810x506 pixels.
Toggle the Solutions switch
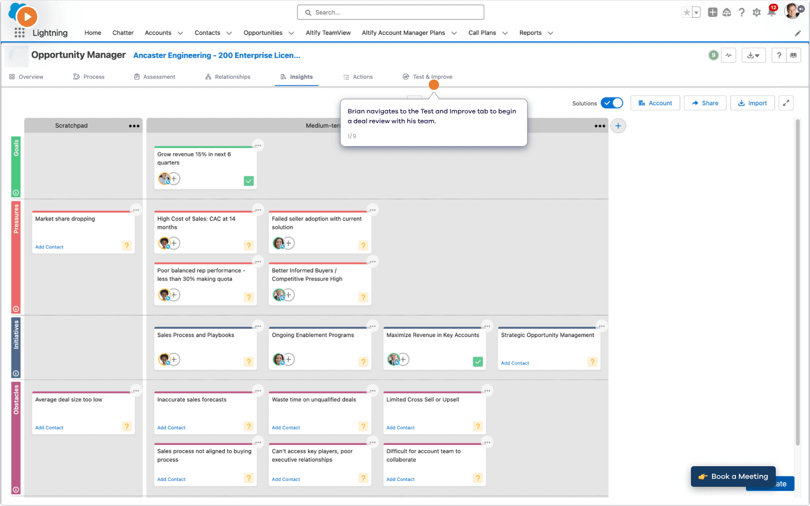pyautogui.click(x=612, y=103)
